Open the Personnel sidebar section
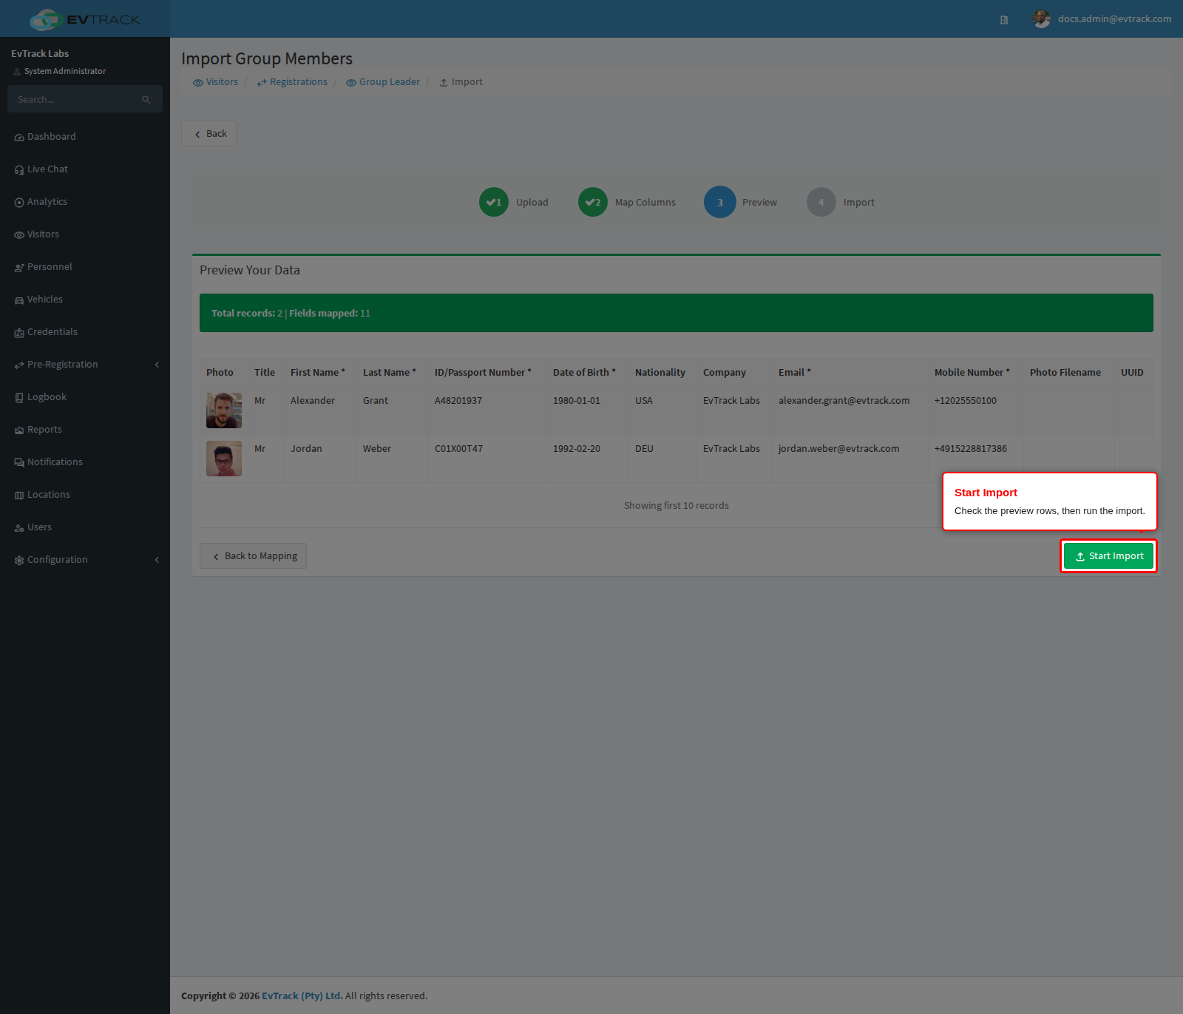Screen dimensions: 1183x1014 pos(85,267)
